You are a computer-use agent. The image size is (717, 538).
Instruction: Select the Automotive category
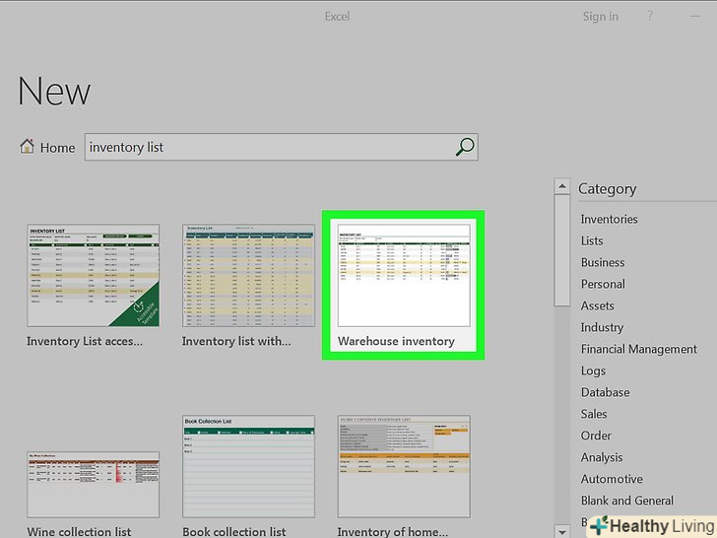(x=612, y=479)
